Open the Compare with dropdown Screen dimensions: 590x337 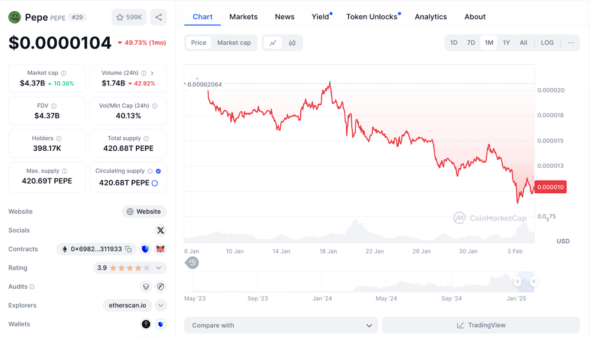tap(280, 325)
